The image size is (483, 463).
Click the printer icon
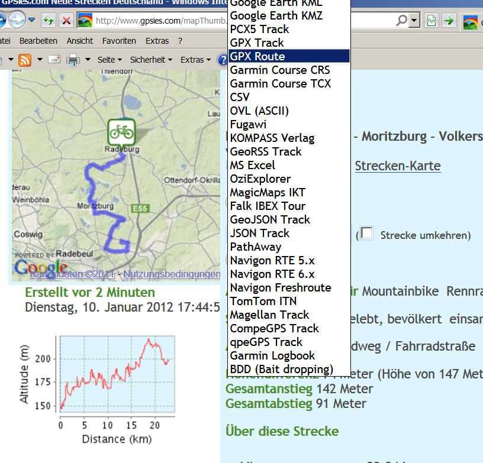pos(73,60)
